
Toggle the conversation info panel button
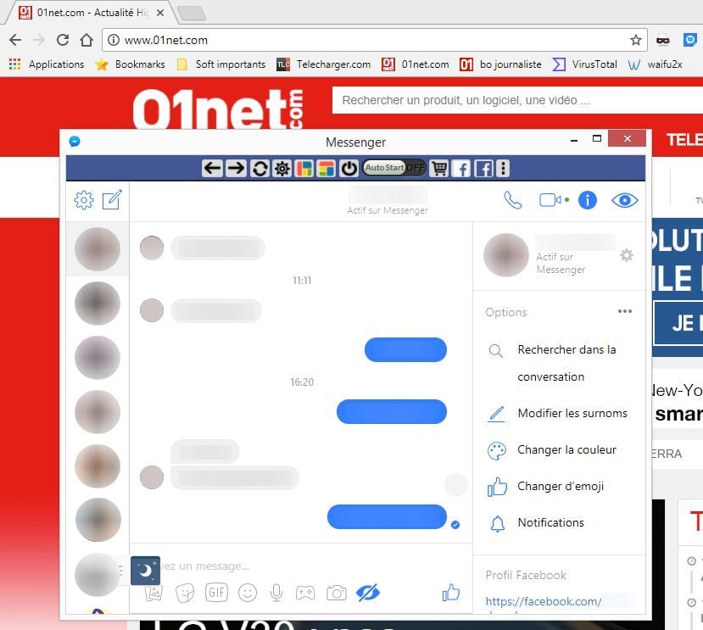pyautogui.click(x=588, y=200)
